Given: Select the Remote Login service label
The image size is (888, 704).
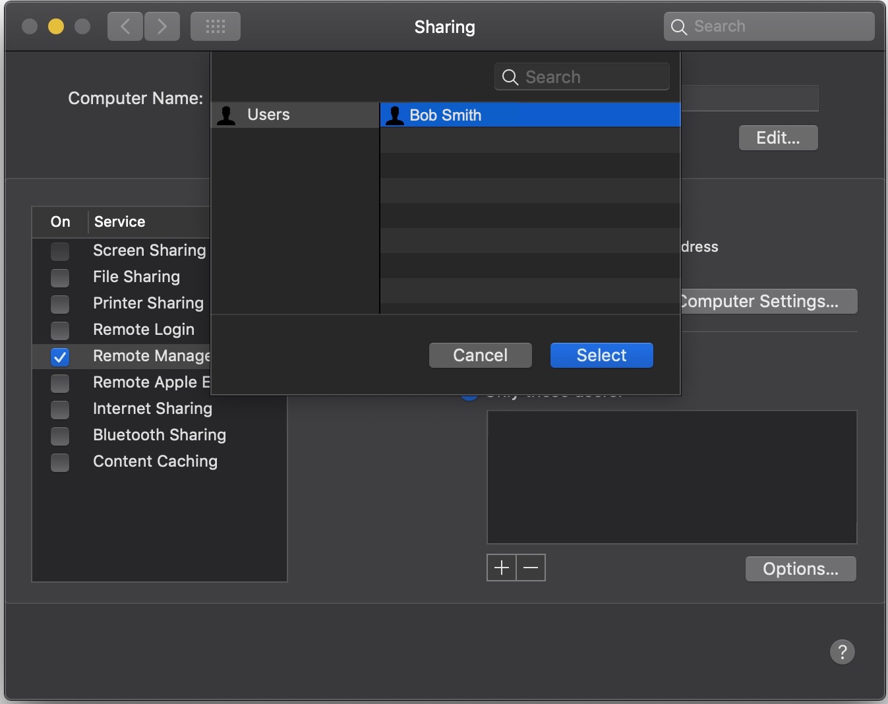Looking at the screenshot, I should 144,330.
